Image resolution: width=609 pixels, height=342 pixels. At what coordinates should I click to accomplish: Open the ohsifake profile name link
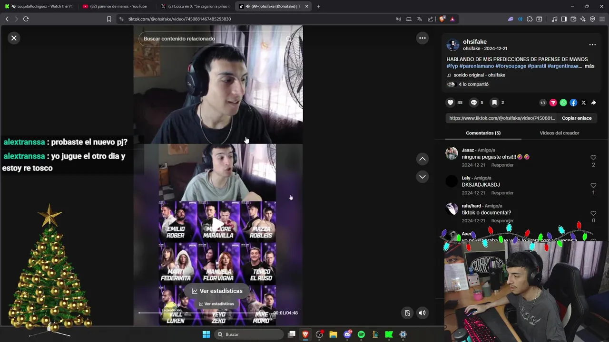pyautogui.click(x=475, y=42)
